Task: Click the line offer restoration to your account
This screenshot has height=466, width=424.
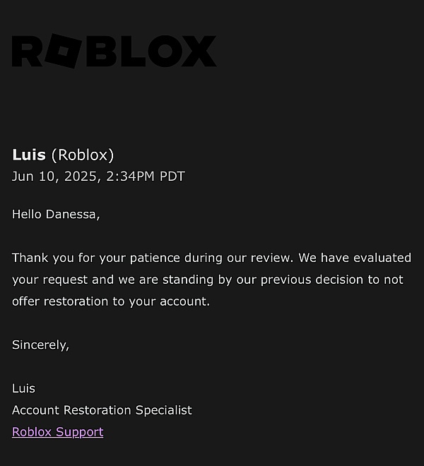Action: (x=111, y=301)
